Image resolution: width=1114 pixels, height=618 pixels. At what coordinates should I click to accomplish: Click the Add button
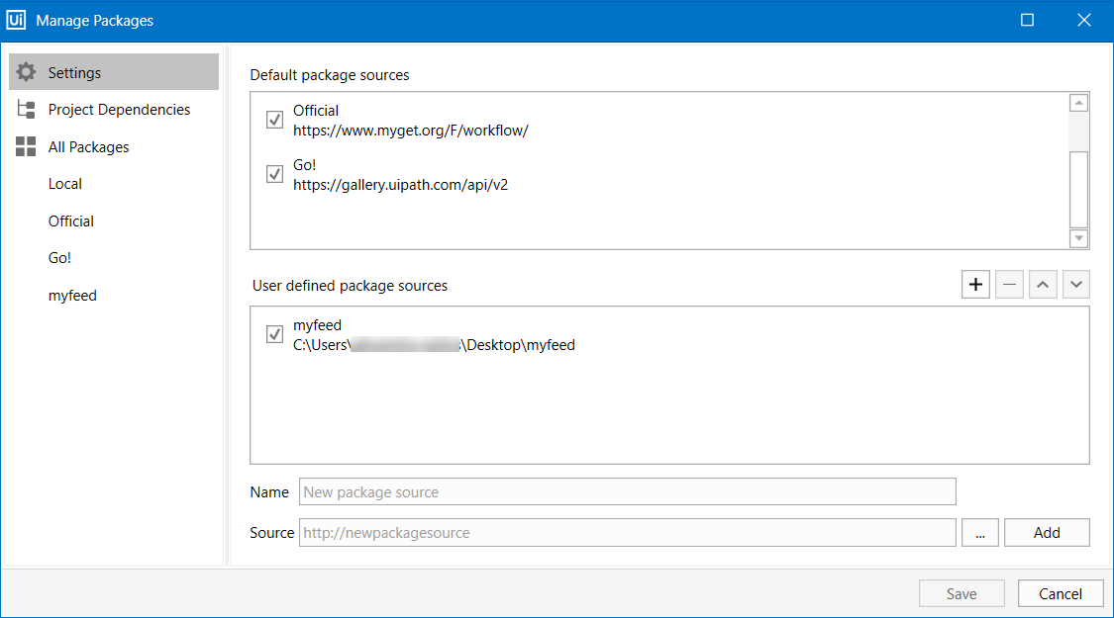[1047, 532]
